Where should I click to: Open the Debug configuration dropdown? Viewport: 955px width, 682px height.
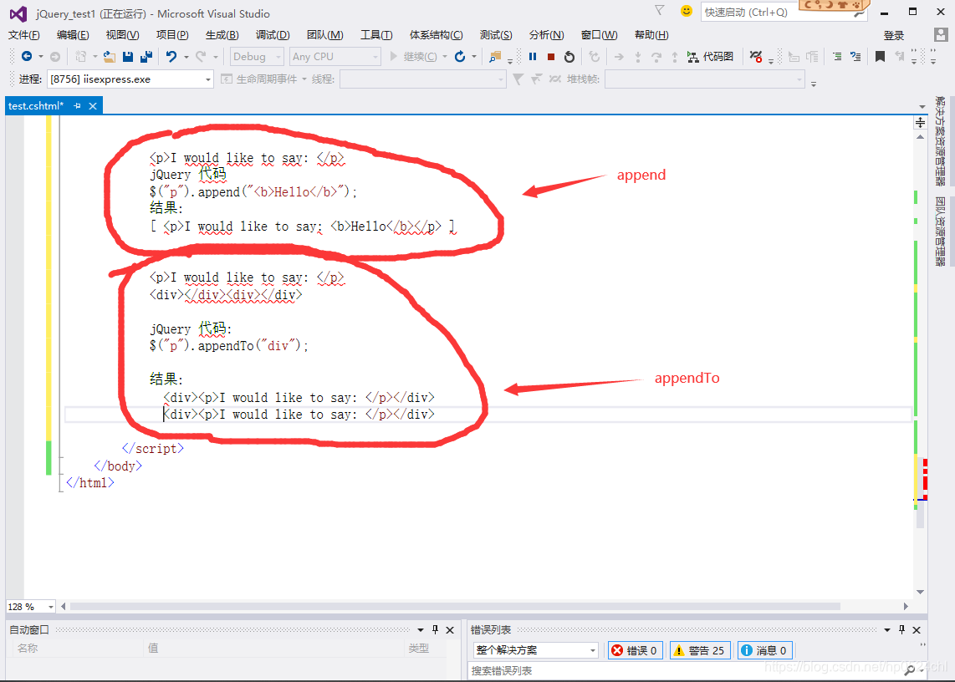pyautogui.click(x=257, y=57)
